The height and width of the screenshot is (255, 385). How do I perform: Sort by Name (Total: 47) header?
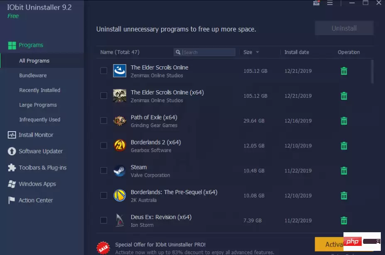120,52
